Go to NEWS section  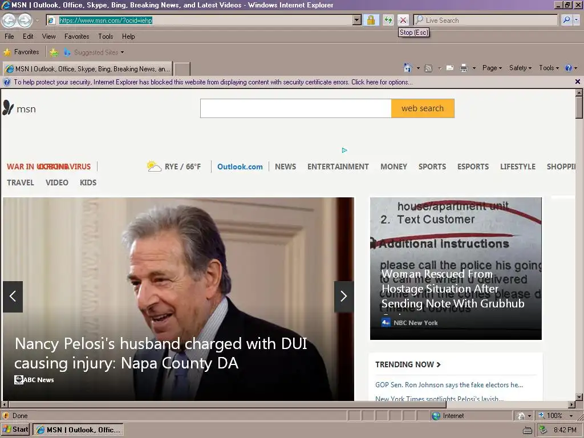(x=286, y=167)
